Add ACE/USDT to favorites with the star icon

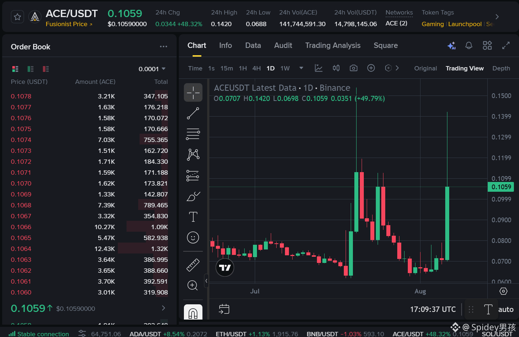[x=17, y=17]
